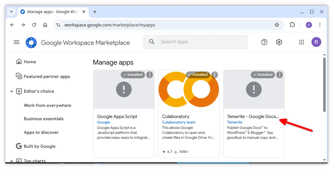Click the Colaboratory team developer link
The image size is (333, 169).
coord(179,122)
